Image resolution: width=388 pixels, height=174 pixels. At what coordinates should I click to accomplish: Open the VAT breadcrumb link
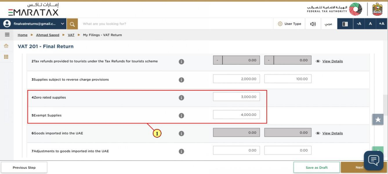coord(71,35)
